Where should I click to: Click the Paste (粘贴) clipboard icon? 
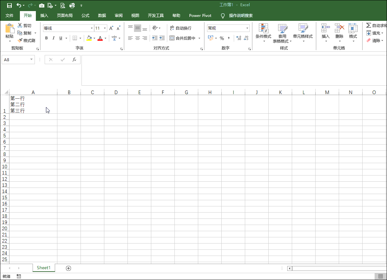[x=10, y=29]
